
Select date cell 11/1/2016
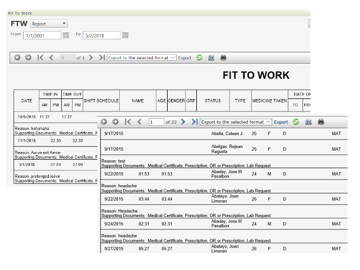tap(26, 141)
